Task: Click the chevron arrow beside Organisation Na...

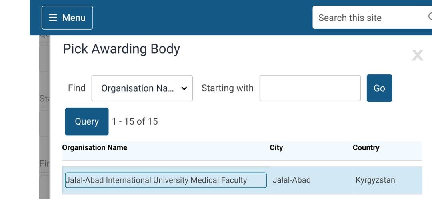Action: [x=184, y=88]
